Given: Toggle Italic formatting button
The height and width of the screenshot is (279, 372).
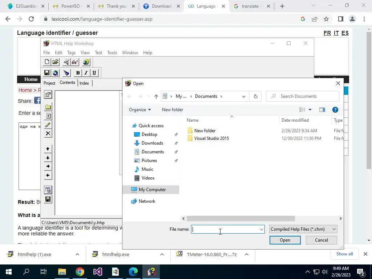Looking at the screenshot, I should point(86,73).
